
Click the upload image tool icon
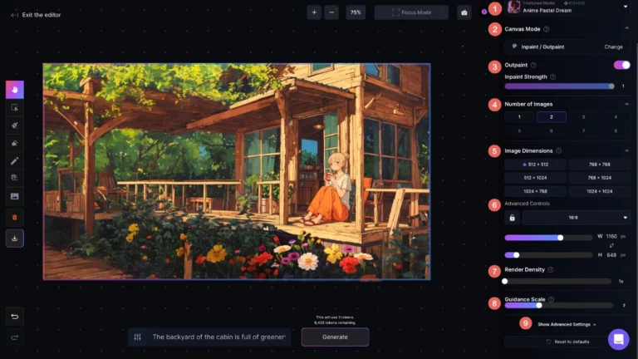coord(15,196)
